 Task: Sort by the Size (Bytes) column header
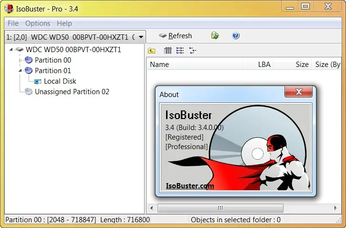(326, 65)
